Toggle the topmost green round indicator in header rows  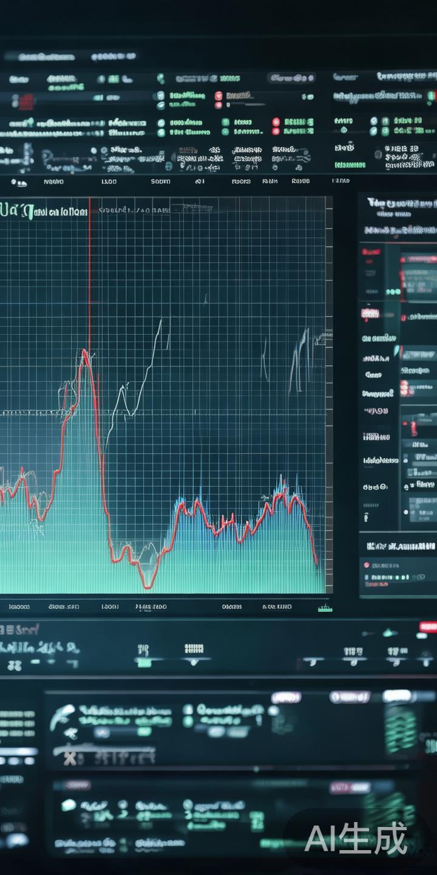161,79
